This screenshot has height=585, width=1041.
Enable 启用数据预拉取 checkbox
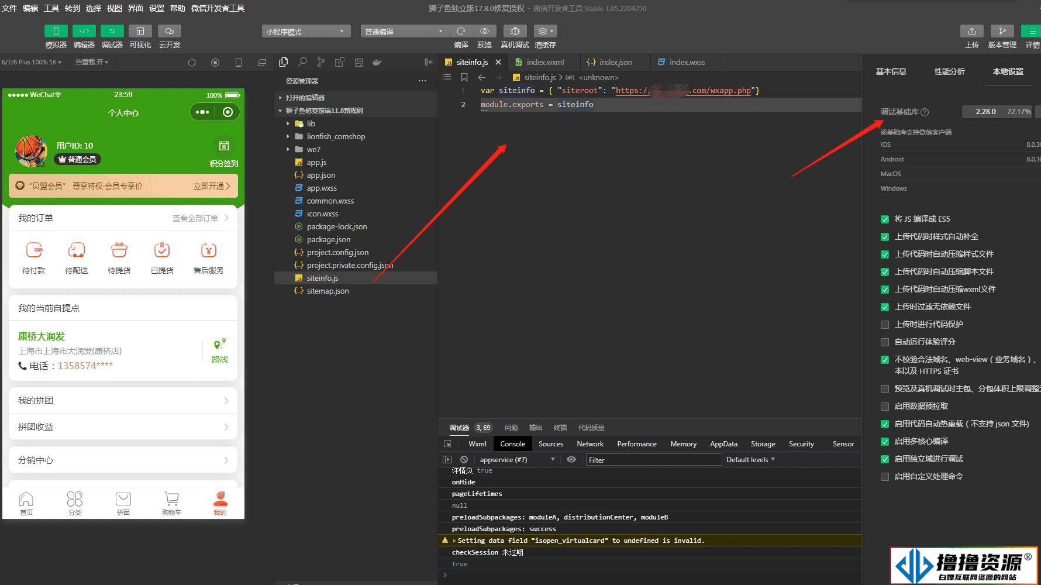885,407
